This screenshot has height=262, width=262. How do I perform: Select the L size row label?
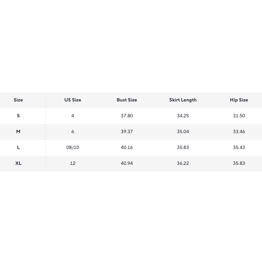point(18,147)
